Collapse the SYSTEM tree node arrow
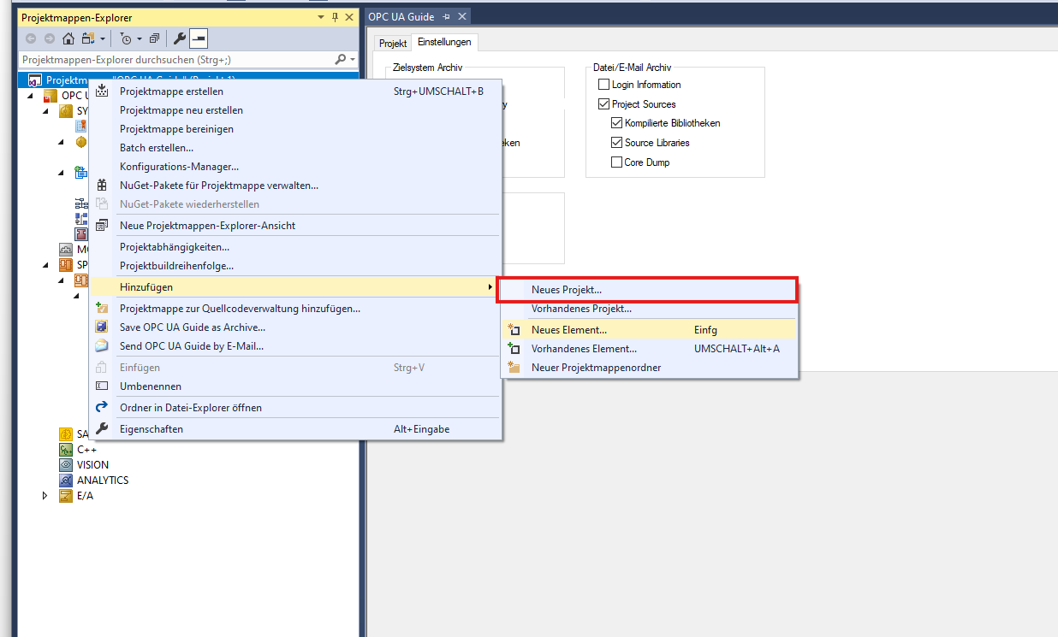Screen dimensions: 1058x637 tap(45, 111)
